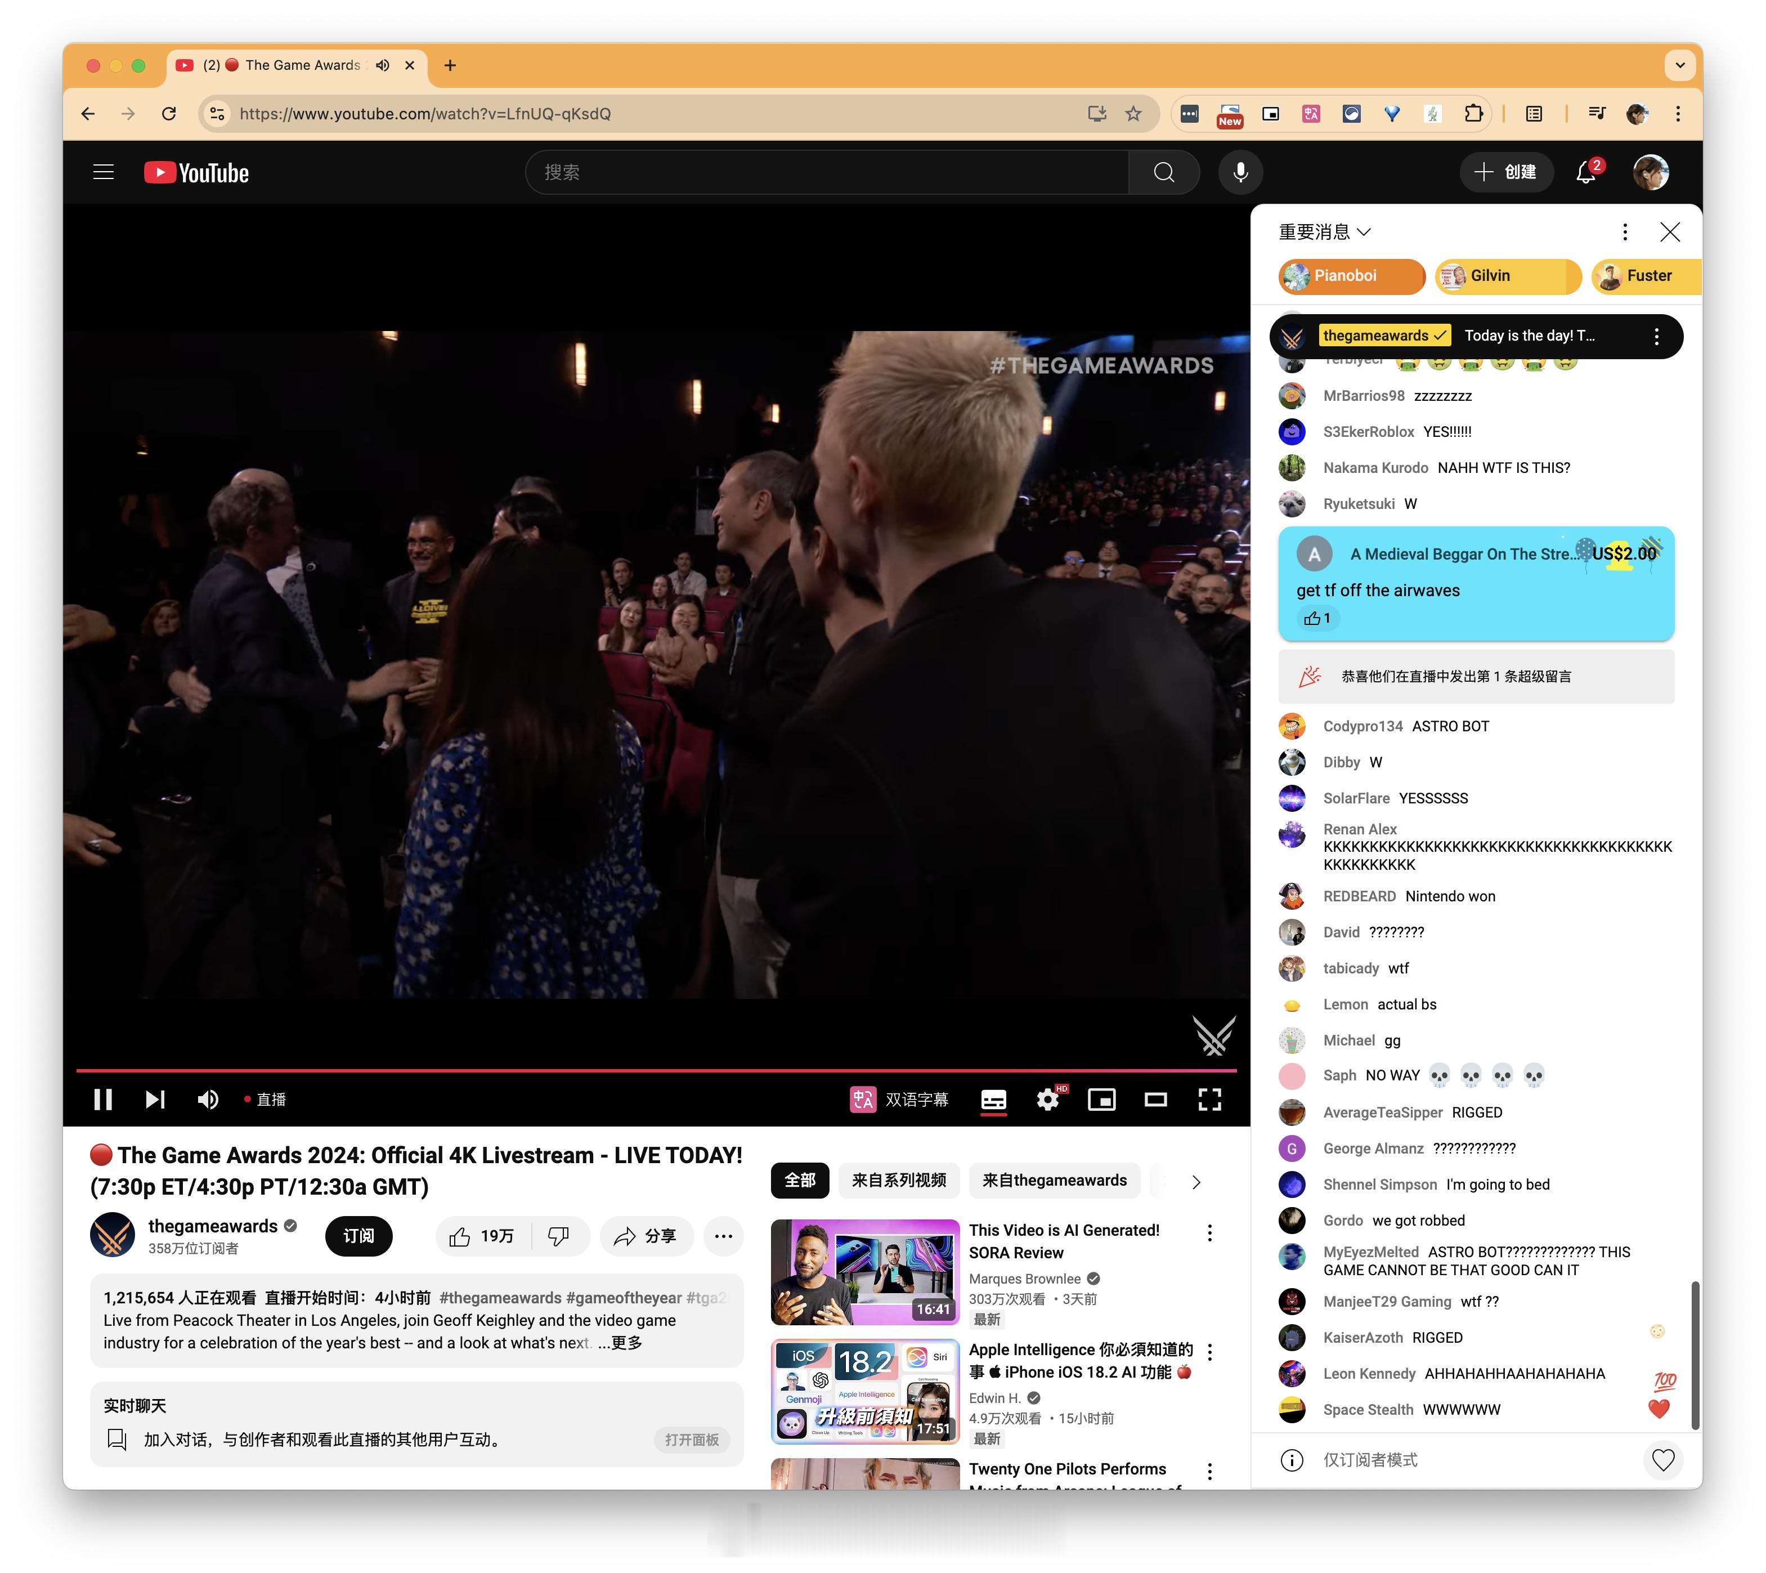1766x1573 pixels.
Task: Select the 来自thegameawards filter chip
Action: 1054,1181
